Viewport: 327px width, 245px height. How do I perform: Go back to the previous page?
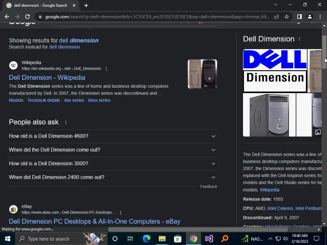7,17
